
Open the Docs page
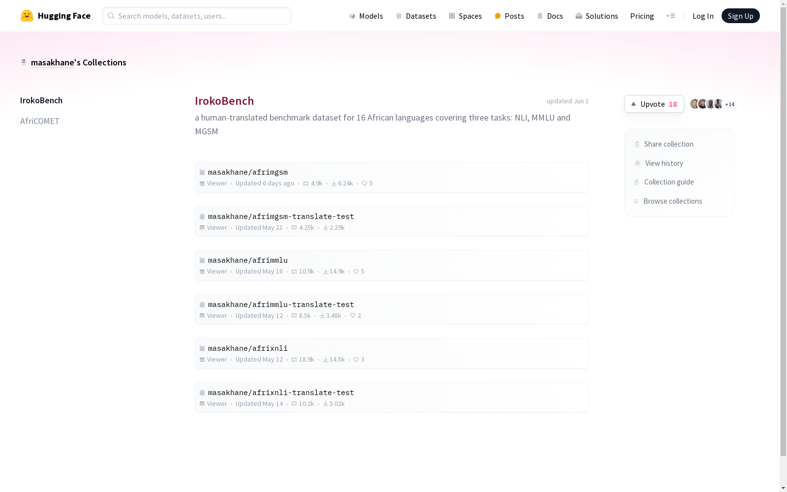coord(550,16)
